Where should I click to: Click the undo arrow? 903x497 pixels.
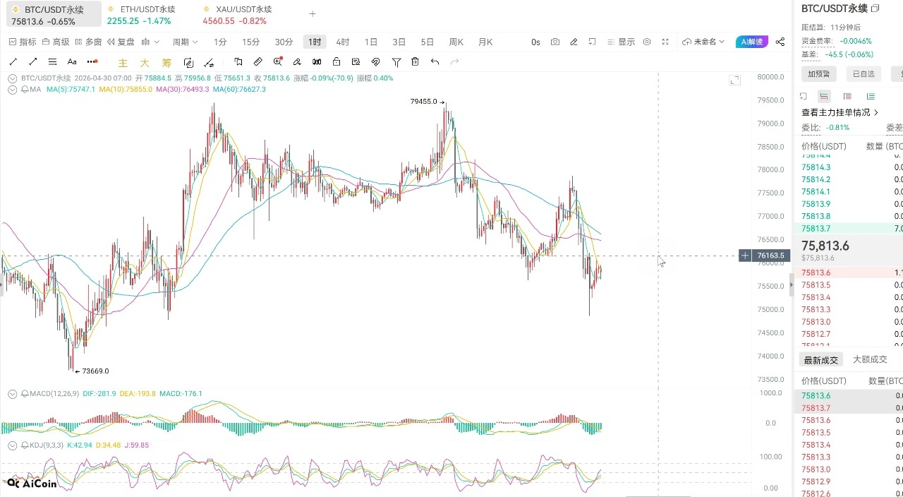(x=435, y=62)
